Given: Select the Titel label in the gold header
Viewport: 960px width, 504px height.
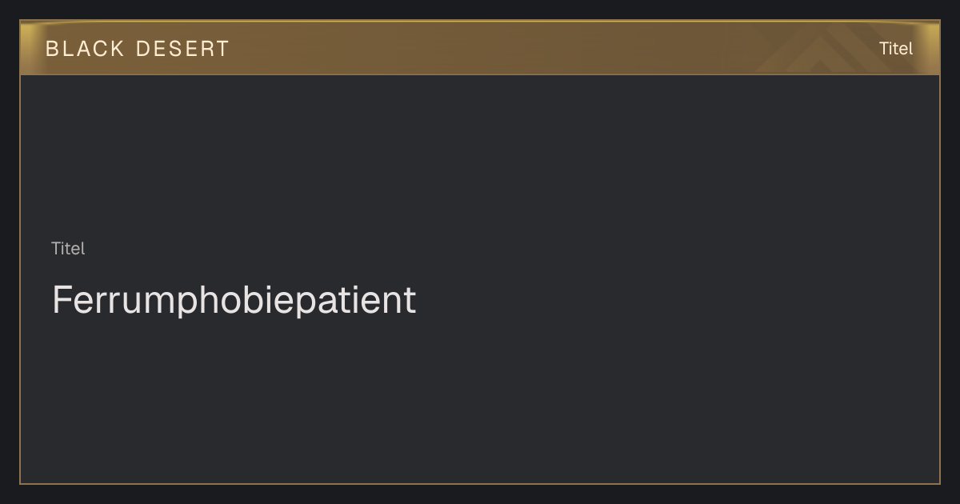Looking at the screenshot, I should pos(895,49).
